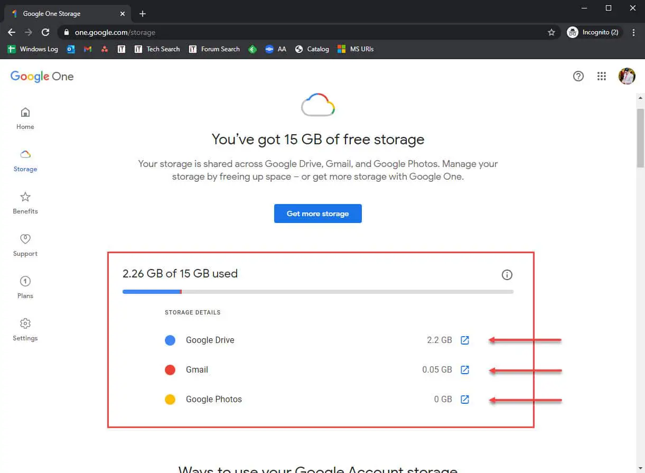Open Forum Search bookmark
Screen dimensions: 645x473
214,49
